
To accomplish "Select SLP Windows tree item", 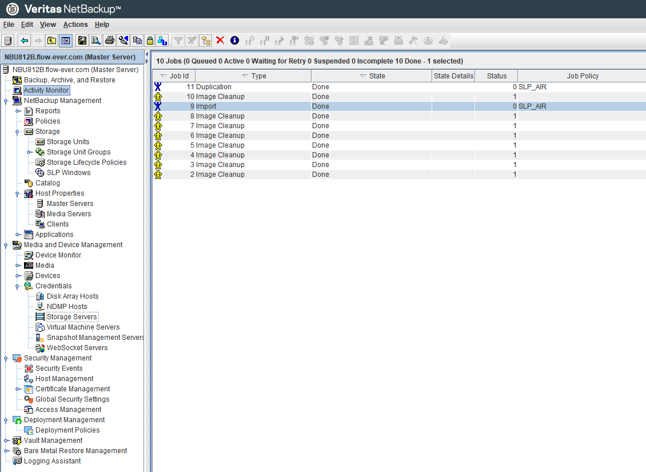I will pyautogui.click(x=69, y=173).
